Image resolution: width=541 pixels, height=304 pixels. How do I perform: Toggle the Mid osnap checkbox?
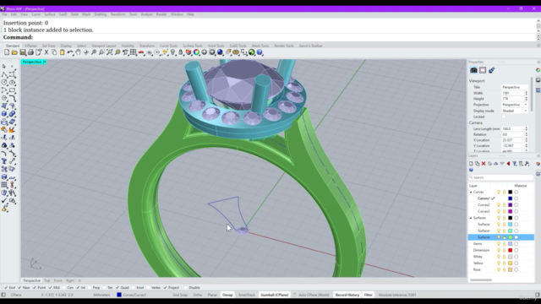pos(51,287)
